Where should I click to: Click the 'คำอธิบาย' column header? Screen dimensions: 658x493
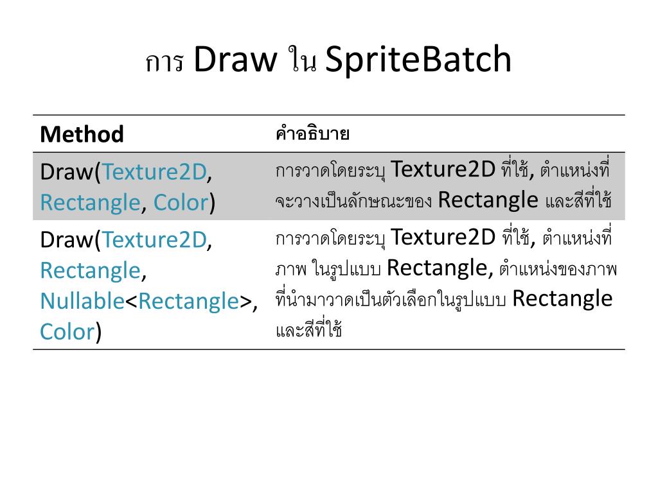[313, 134]
